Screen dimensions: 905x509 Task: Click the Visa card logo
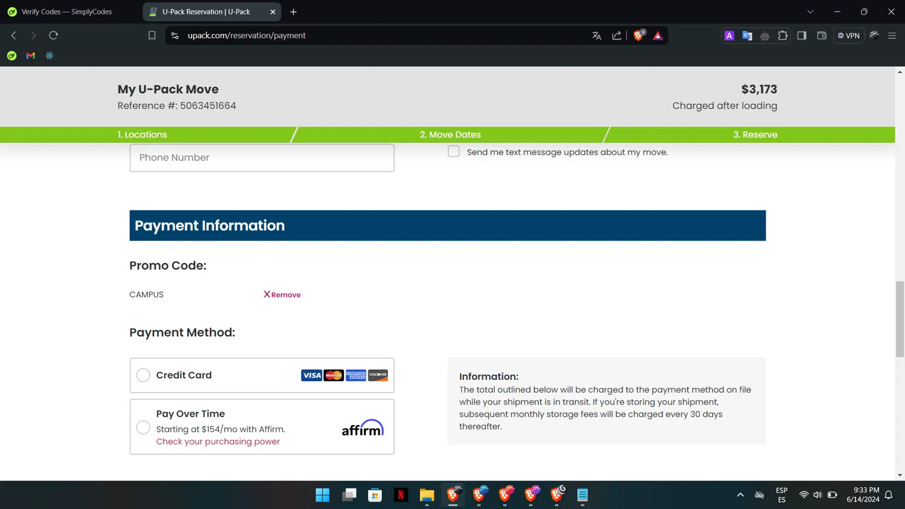pos(311,375)
